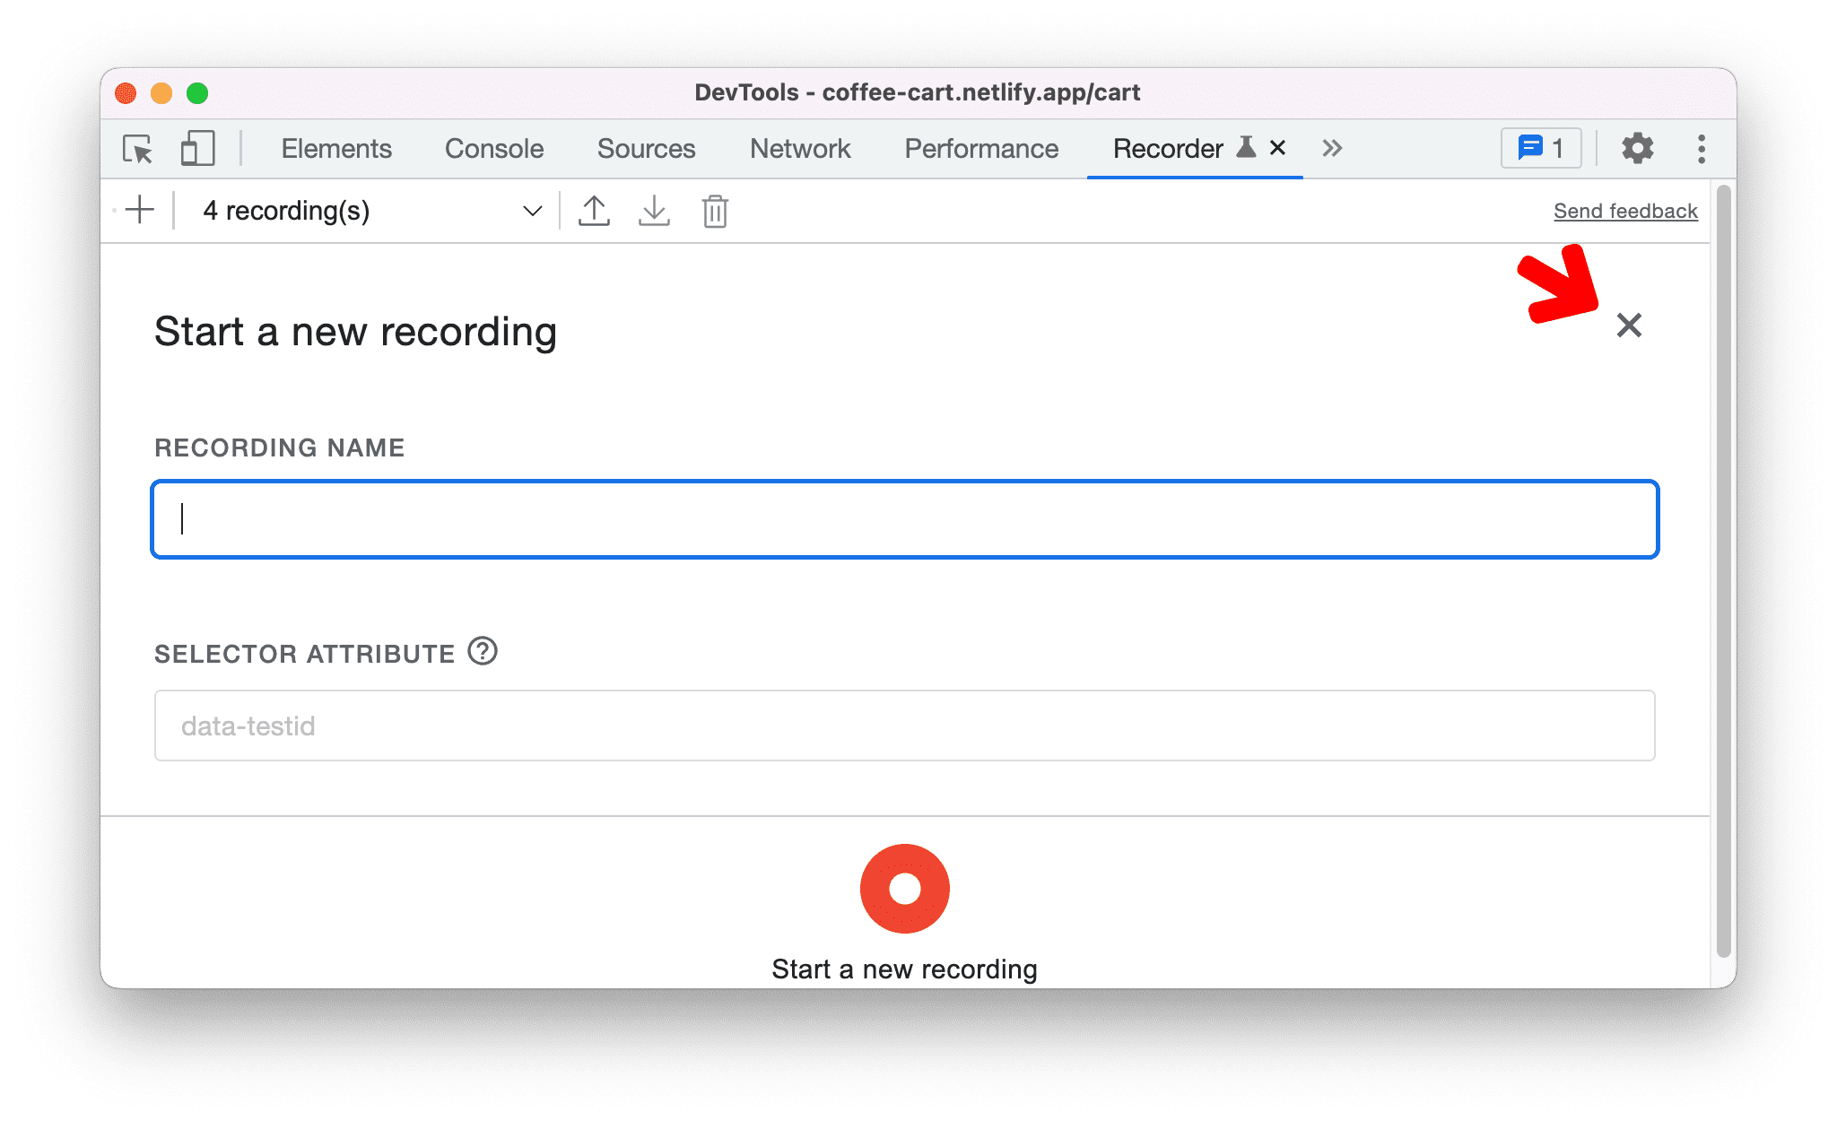The image size is (1837, 1121).
Task: Click the new recording plus icon
Action: tap(143, 210)
